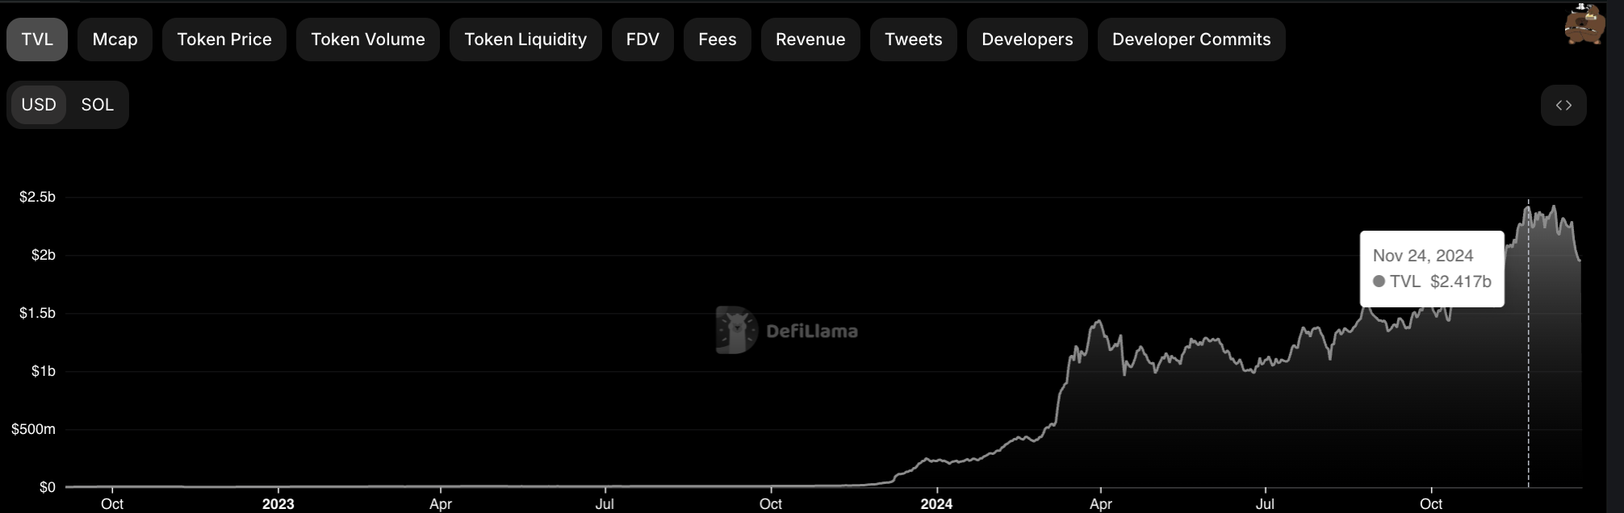Image resolution: width=1624 pixels, height=513 pixels.
Task: Click the $2.5b y-axis label
Action: pyautogui.click(x=37, y=197)
